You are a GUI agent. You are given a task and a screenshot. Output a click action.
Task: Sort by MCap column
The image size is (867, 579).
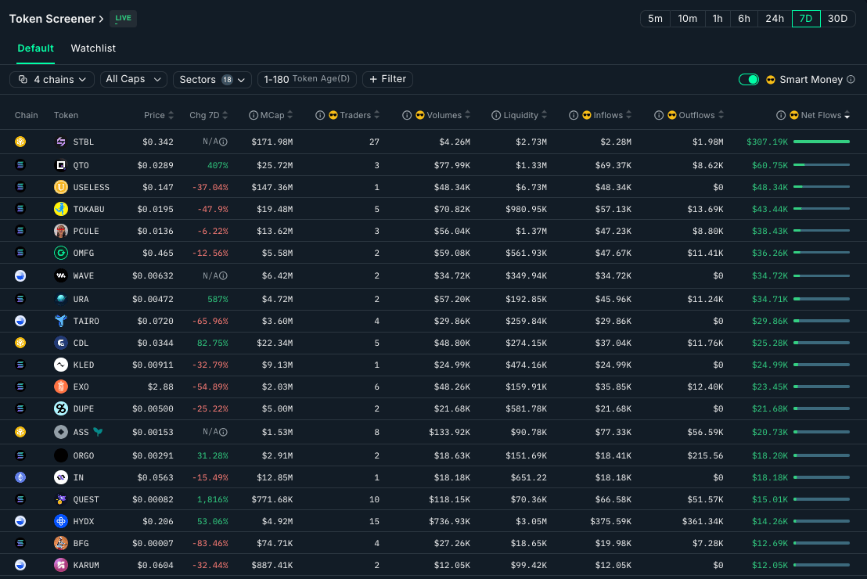(290, 115)
